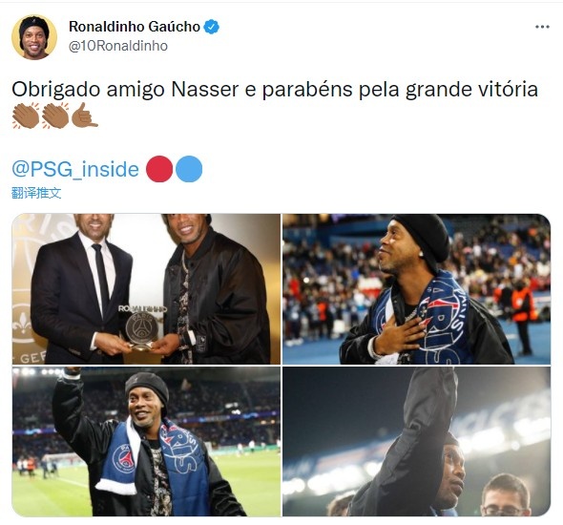Open photo of Ronaldinho waving on pitch

[x=146, y=441]
